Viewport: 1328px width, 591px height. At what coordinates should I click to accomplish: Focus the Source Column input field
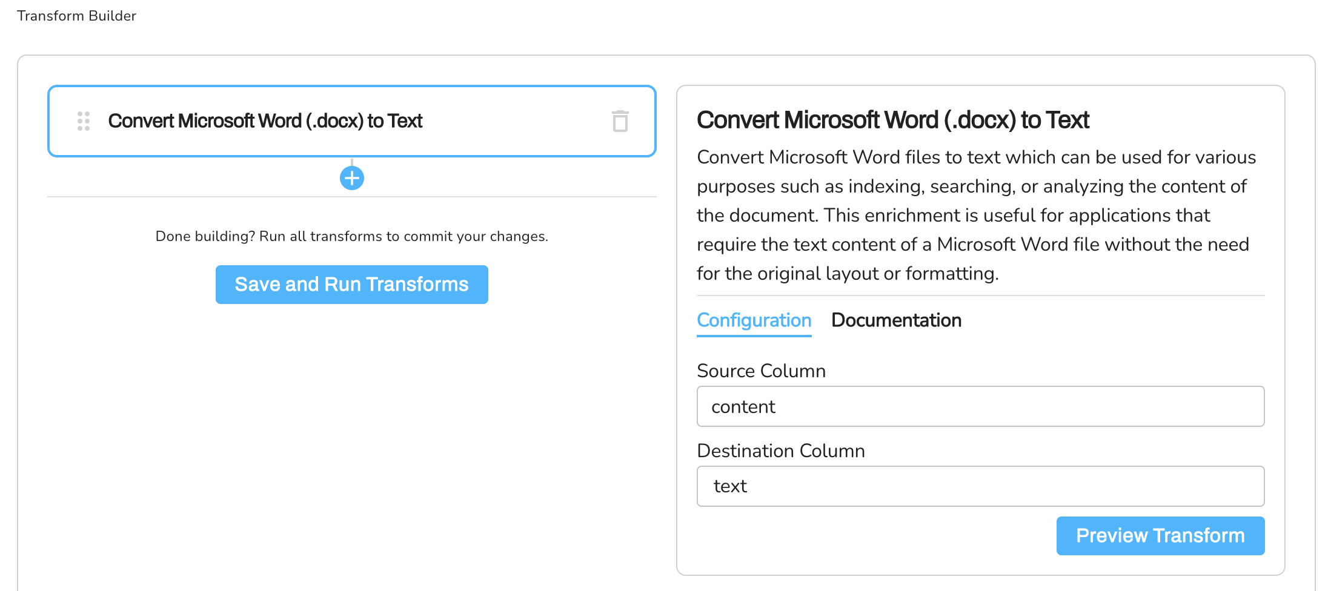(x=980, y=406)
